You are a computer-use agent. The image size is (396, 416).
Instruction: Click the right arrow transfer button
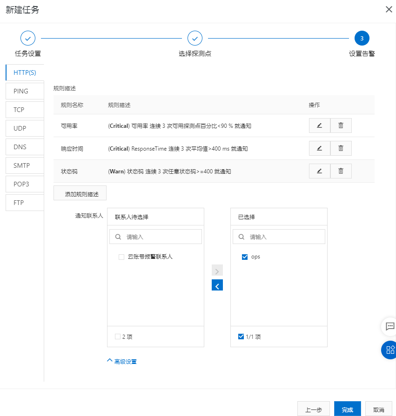tap(217, 271)
